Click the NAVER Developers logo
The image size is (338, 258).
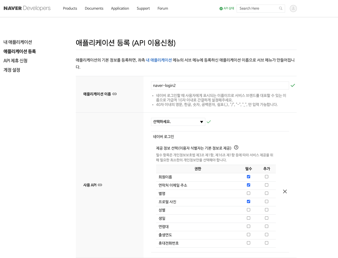click(x=27, y=8)
